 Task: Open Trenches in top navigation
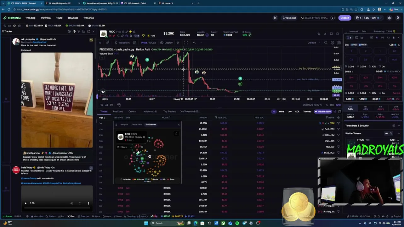(x=89, y=18)
